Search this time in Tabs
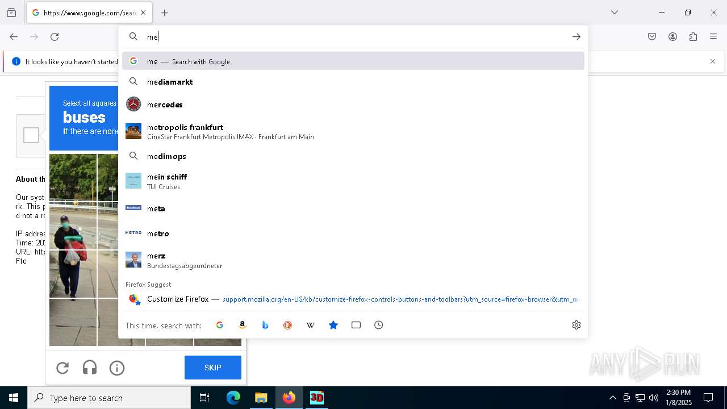Screen dimensions: 727x409 click(x=356, y=325)
